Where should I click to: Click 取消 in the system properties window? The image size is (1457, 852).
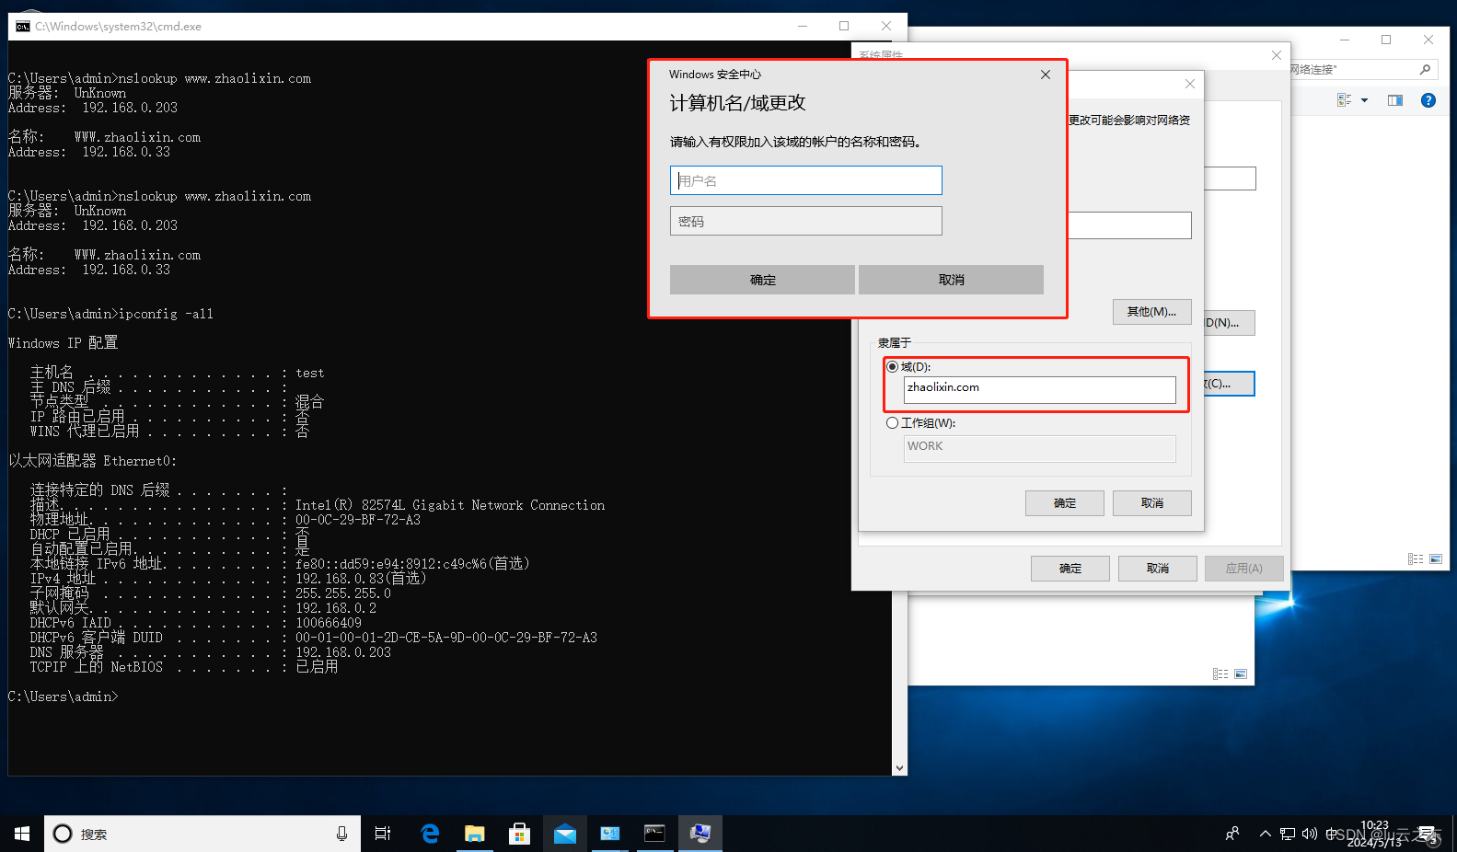click(x=1157, y=569)
